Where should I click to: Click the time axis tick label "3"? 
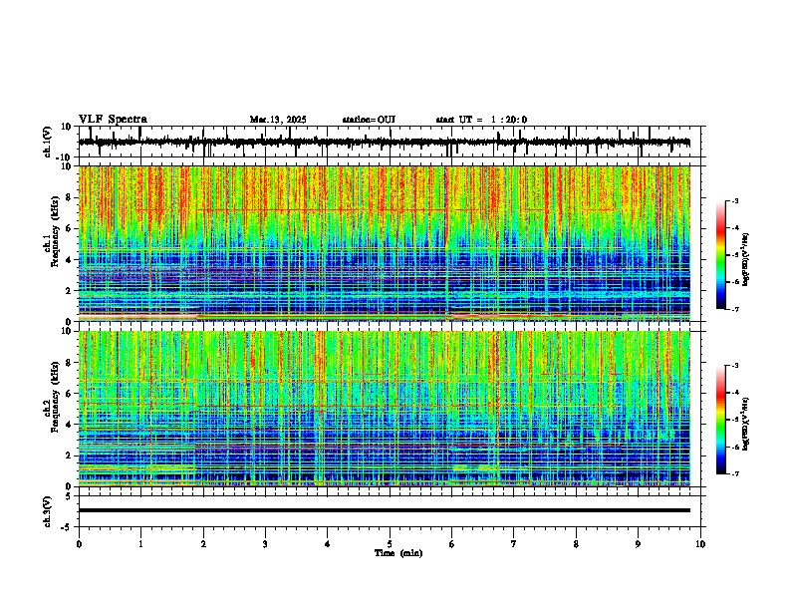pyautogui.click(x=265, y=544)
